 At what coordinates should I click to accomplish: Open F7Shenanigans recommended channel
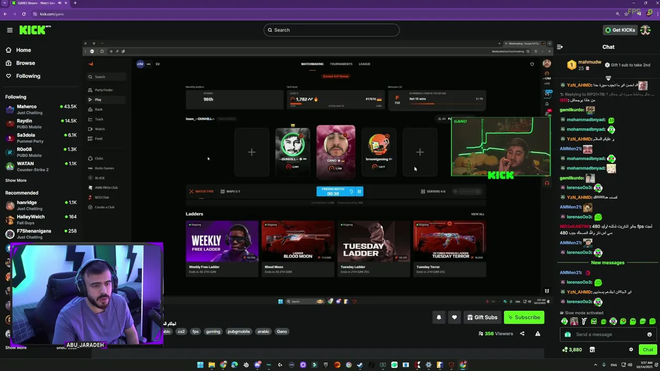41,234
